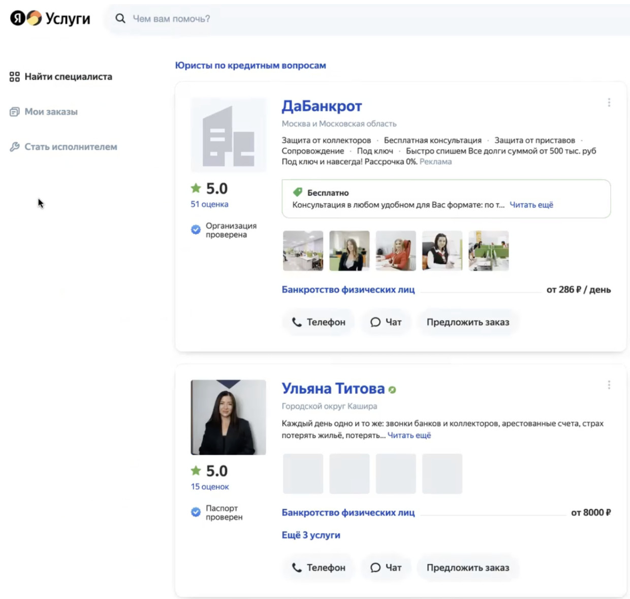Open three-dot menu on ДаБанкрот card
Image resolution: width=630 pixels, height=599 pixels.
(609, 103)
